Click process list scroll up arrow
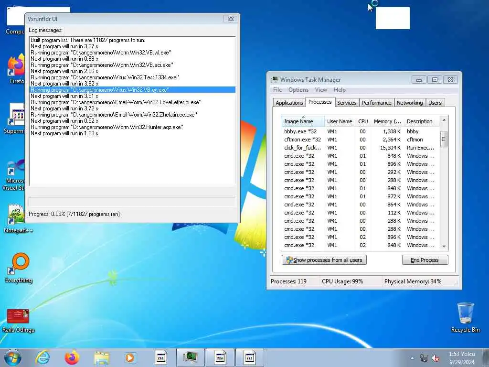The width and height of the screenshot is (489, 367). [444, 120]
